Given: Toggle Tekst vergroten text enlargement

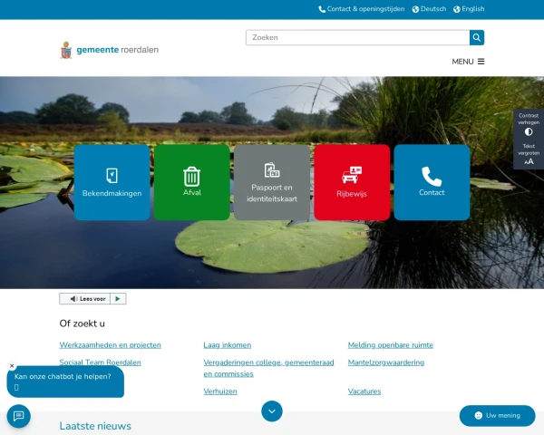Looking at the screenshot, I should (529, 154).
